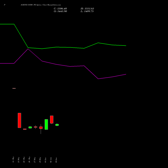The height and width of the screenshot is (168, 168).
Task: Click the 27 May date label
Action: (35, 160)
